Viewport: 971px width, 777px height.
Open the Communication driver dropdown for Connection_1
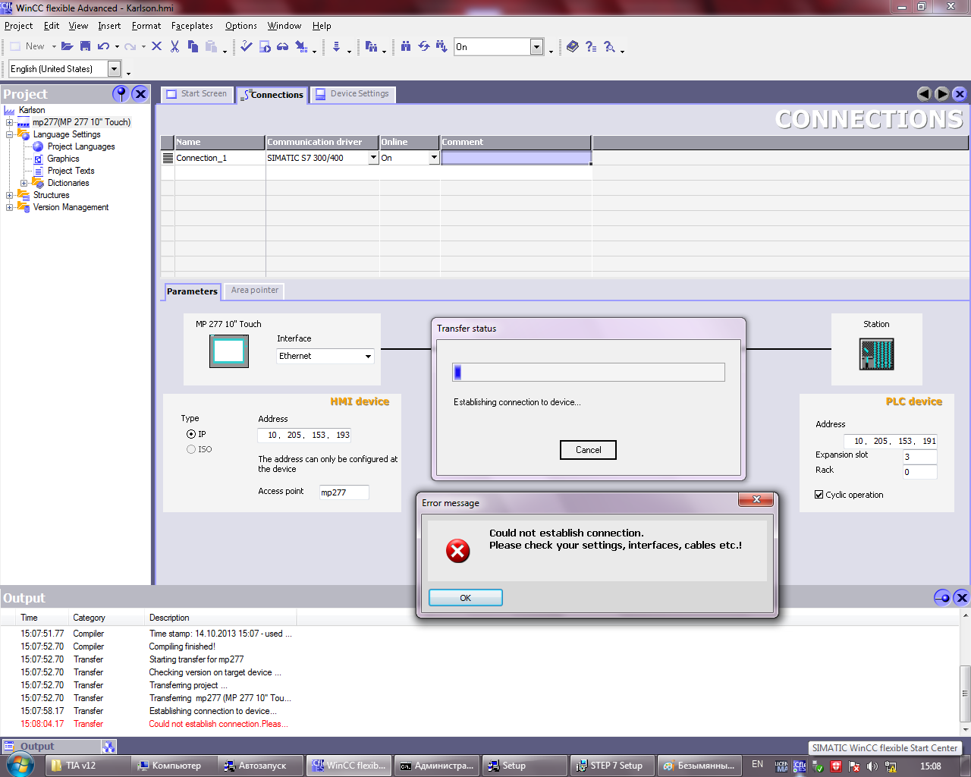tap(373, 158)
